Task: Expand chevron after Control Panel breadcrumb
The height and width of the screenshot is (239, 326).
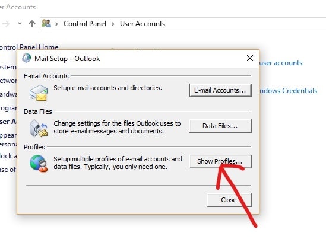Action: (113, 24)
